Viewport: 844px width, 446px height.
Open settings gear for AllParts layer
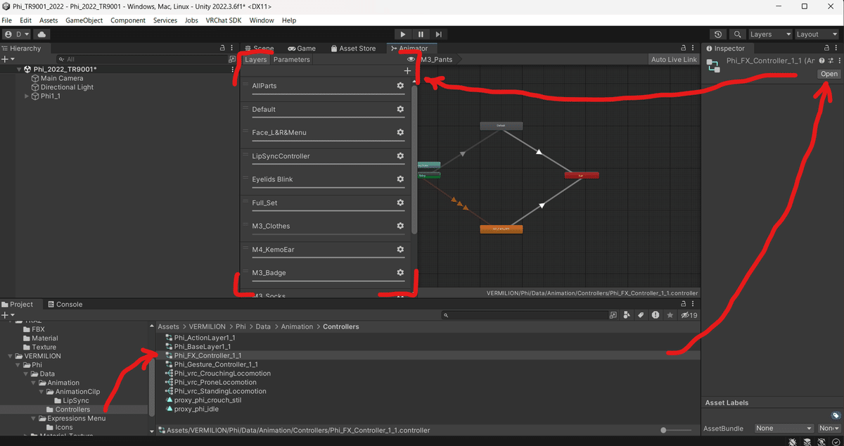(400, 86)
